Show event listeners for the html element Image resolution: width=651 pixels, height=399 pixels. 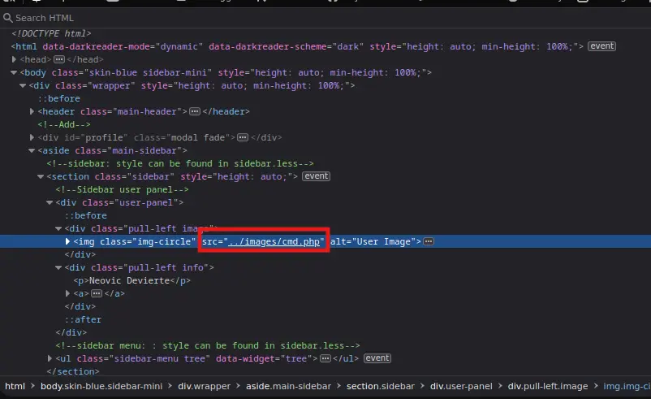601,46
